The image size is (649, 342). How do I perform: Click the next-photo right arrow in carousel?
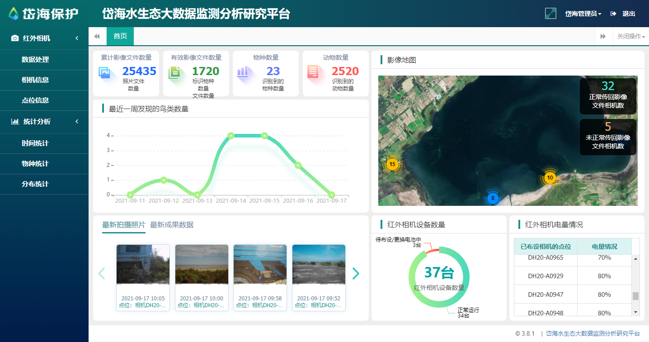tap(356, 273)
